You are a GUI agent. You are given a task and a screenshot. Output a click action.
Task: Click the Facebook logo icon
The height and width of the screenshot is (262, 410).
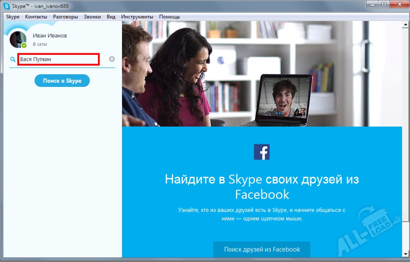pos(263,152)
